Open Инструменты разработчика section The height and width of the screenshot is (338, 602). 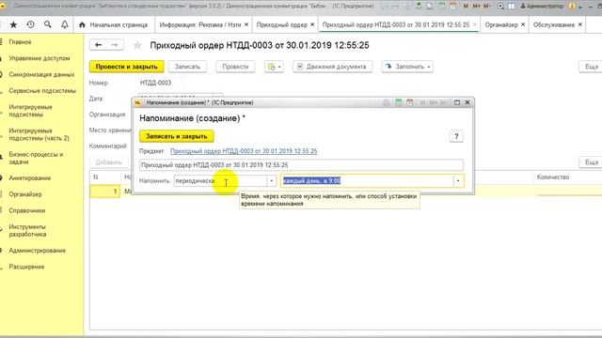[27, 230]
